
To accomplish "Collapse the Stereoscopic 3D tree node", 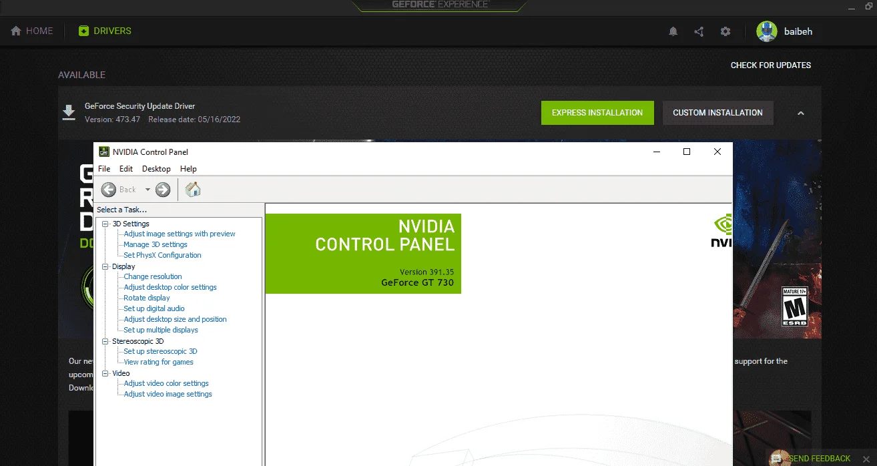I will (x=105, y=341).
